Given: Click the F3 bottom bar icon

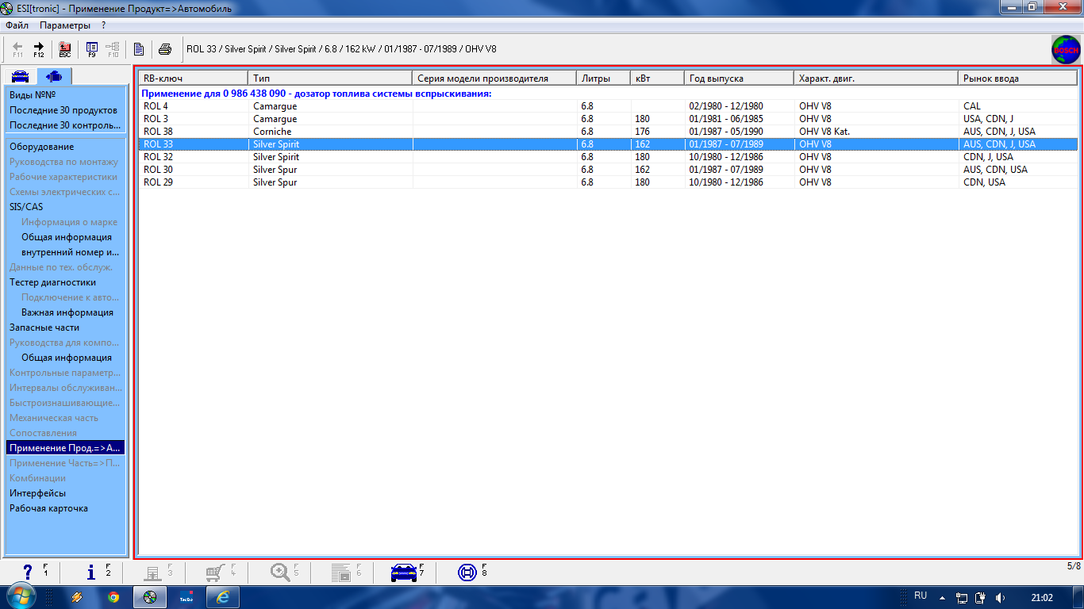Looking at the screenshot, I should (x=159, y=572).
